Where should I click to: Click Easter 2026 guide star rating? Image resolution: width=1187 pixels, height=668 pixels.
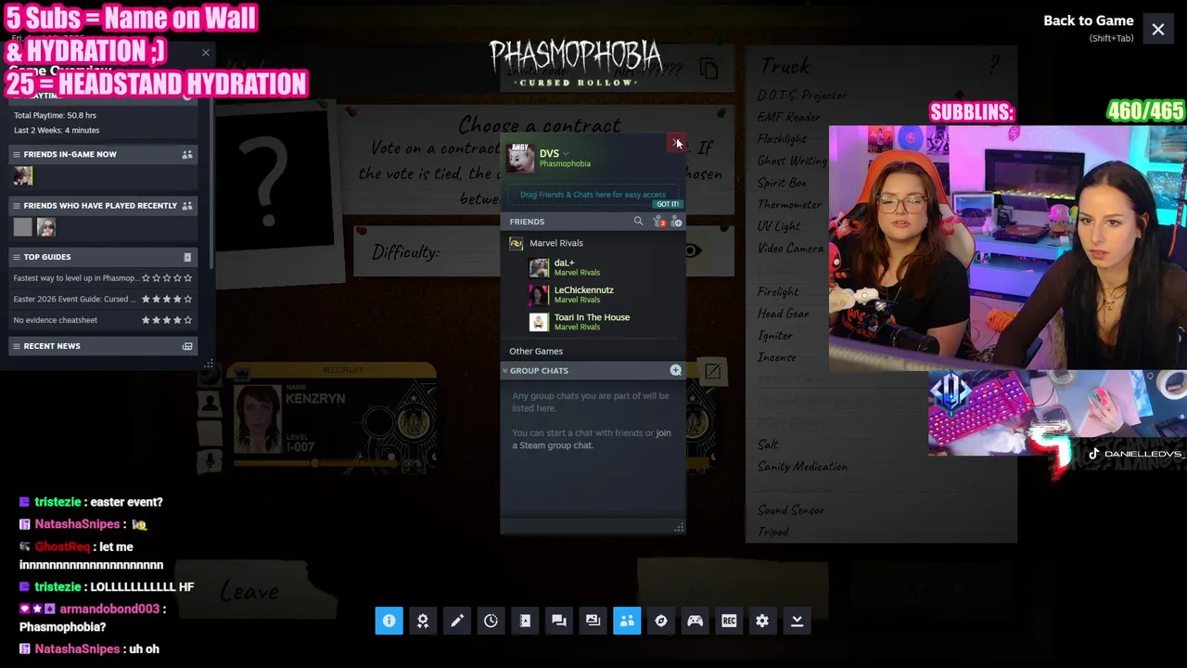(x=167, y=299)
